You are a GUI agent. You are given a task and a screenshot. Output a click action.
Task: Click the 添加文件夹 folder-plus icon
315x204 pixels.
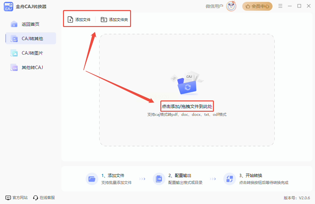pos(104,19)
